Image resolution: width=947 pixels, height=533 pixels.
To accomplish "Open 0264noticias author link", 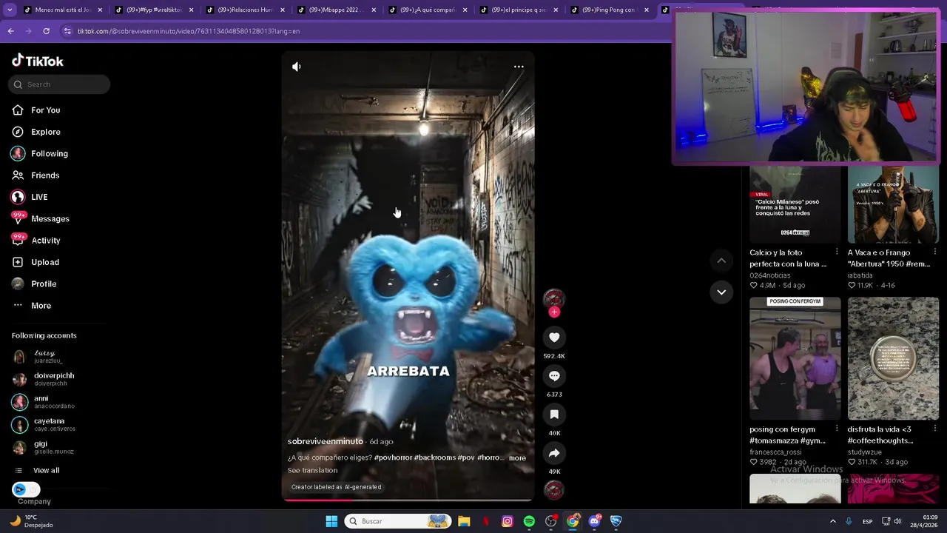I will (769, 275).
